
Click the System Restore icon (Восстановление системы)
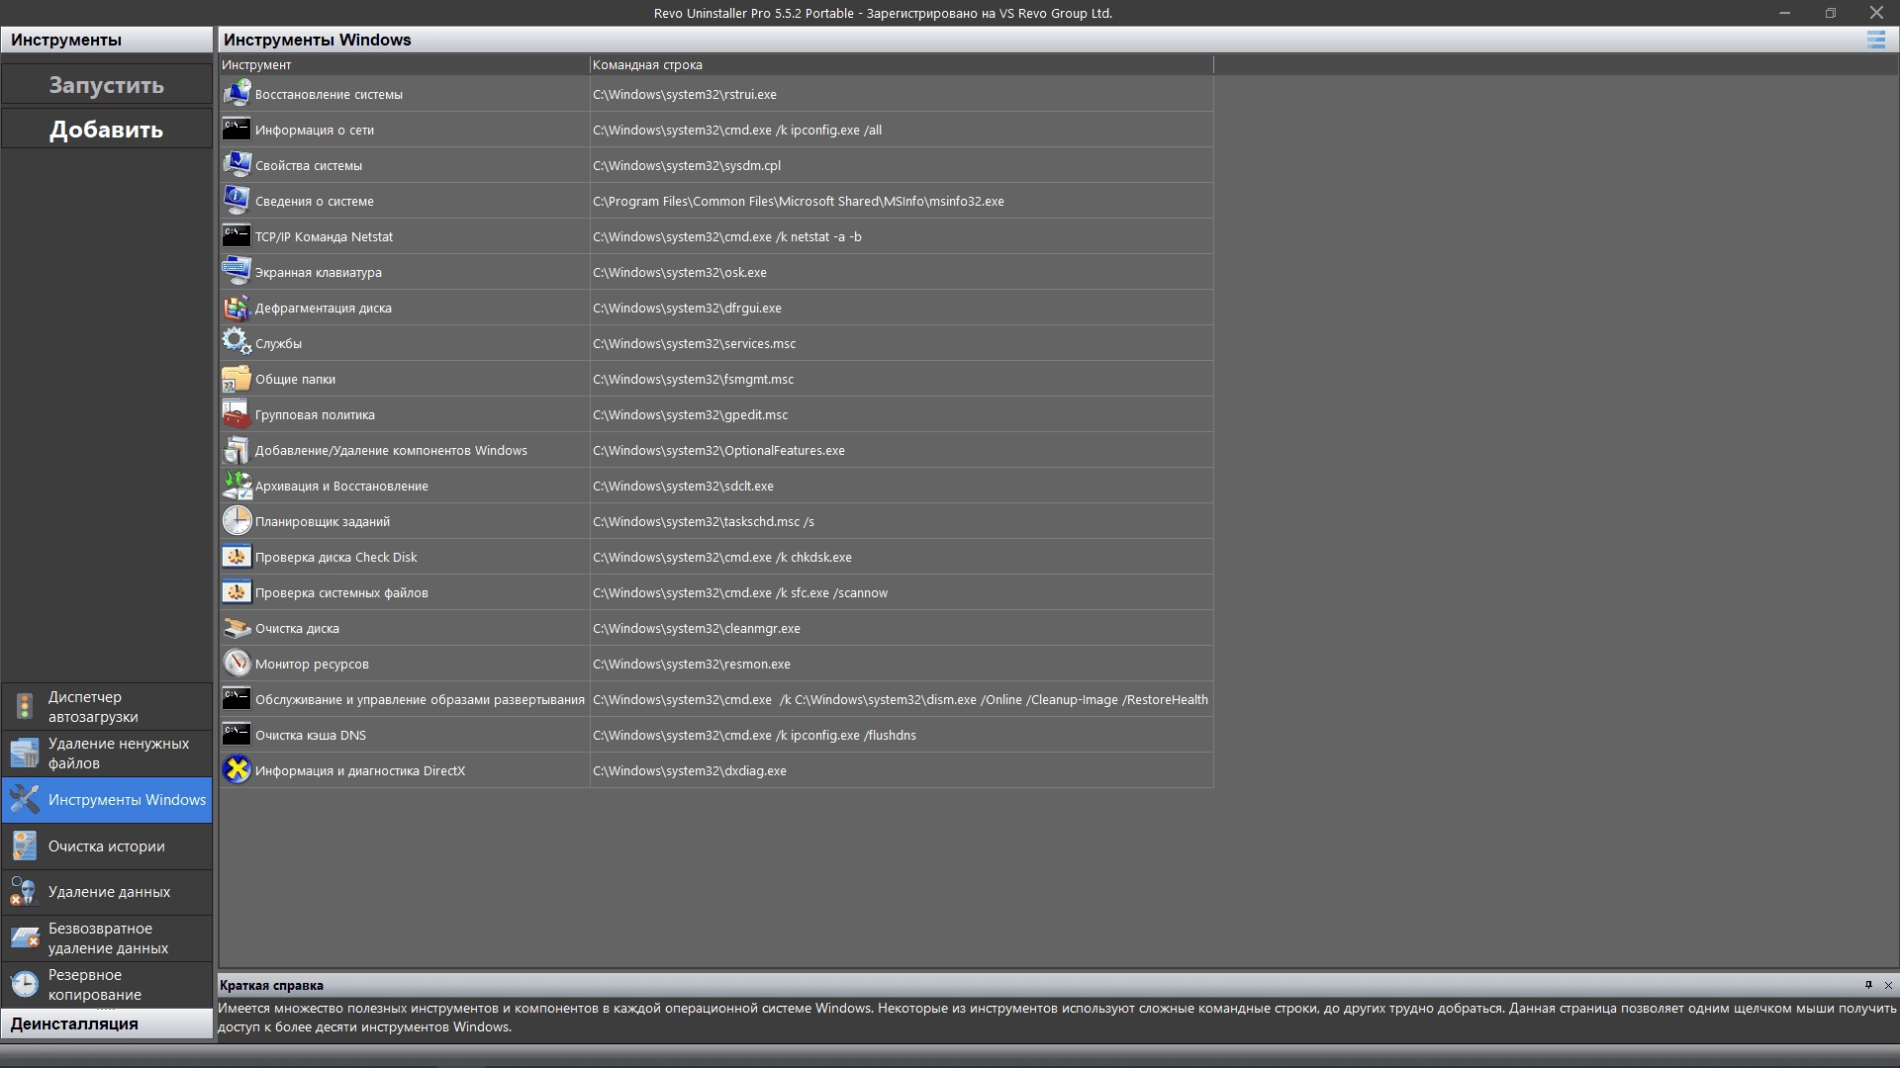tap(237, 94)
